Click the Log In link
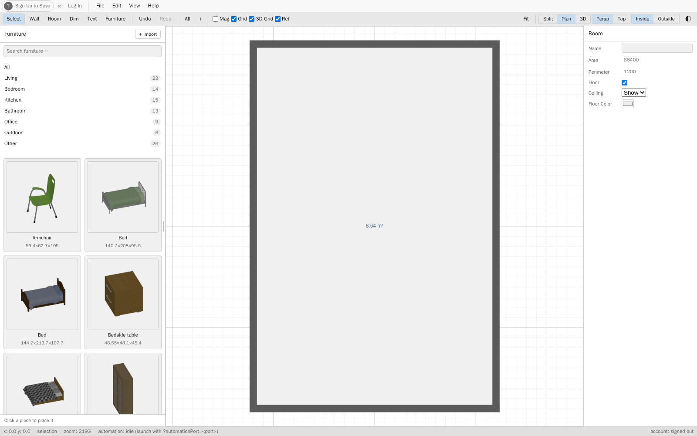Screen dimensions: 697x436 [75, 6]
